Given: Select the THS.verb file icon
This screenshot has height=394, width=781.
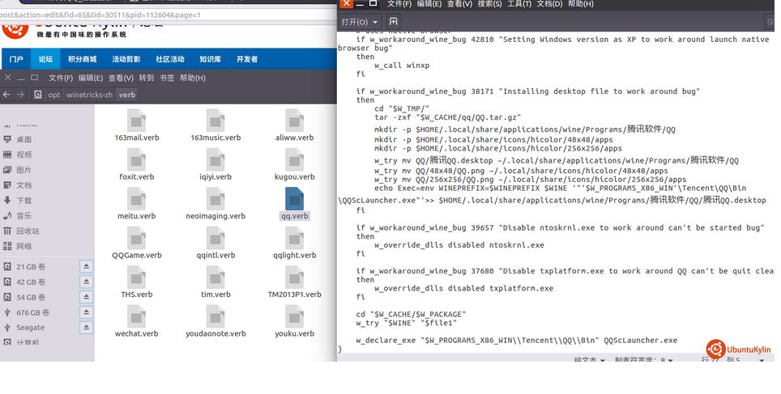Looking at the screenshot, I should click(x=136, y=278).
